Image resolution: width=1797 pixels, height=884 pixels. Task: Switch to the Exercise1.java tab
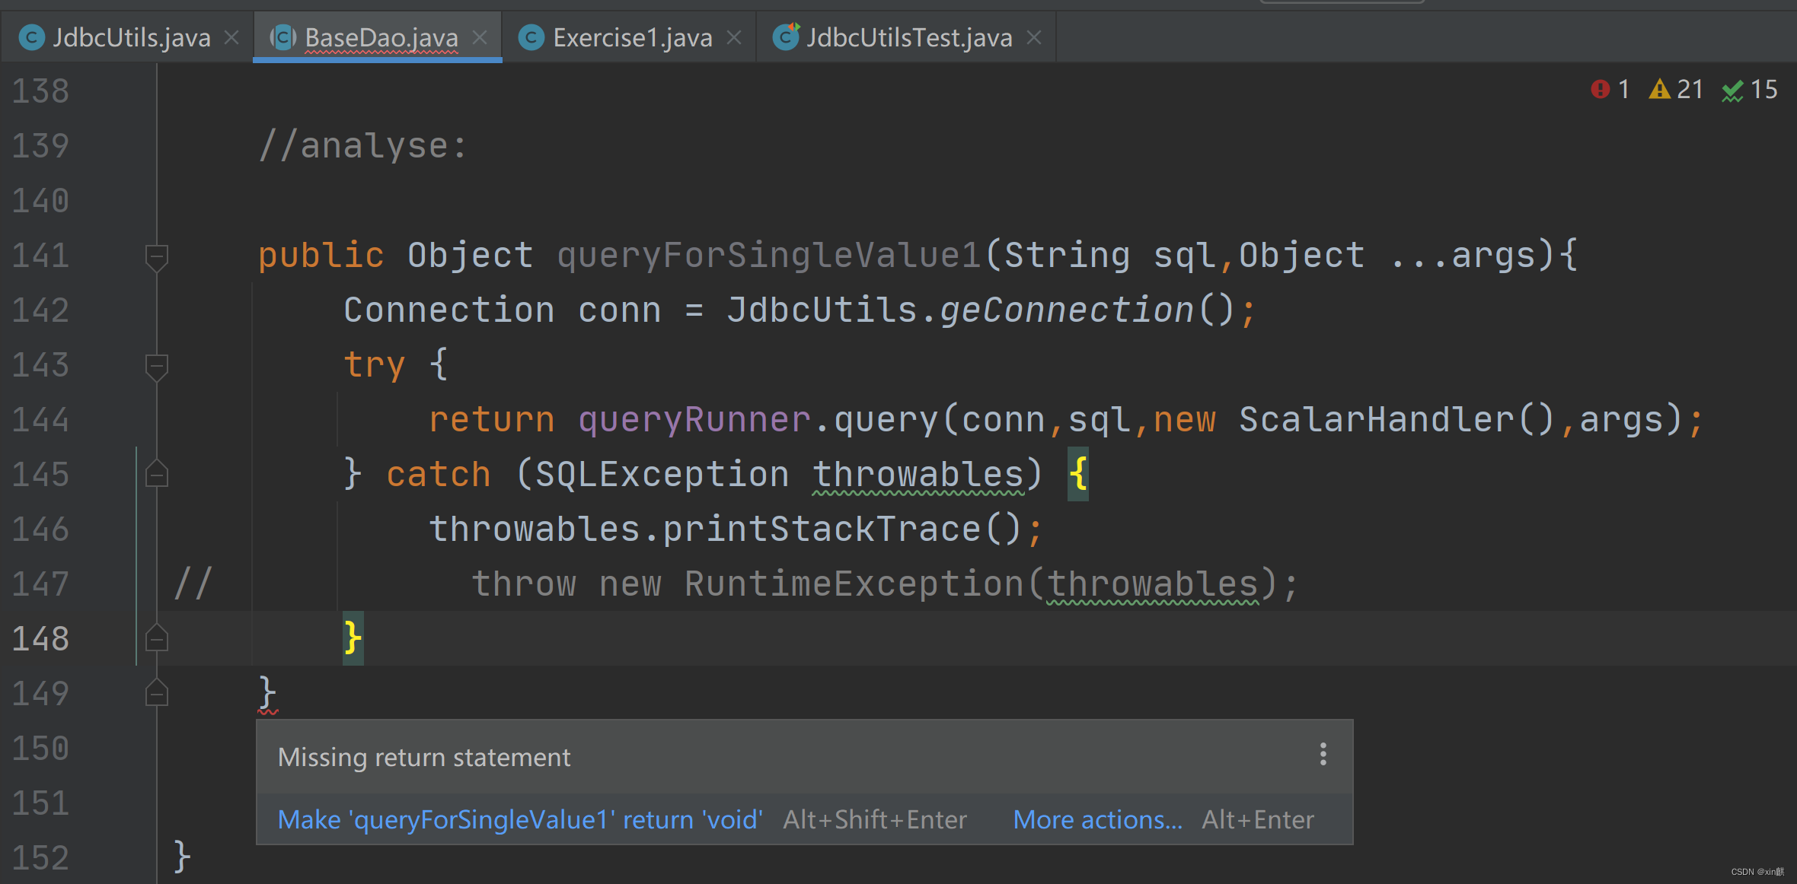pyautogui.click(x=632, y=37)
